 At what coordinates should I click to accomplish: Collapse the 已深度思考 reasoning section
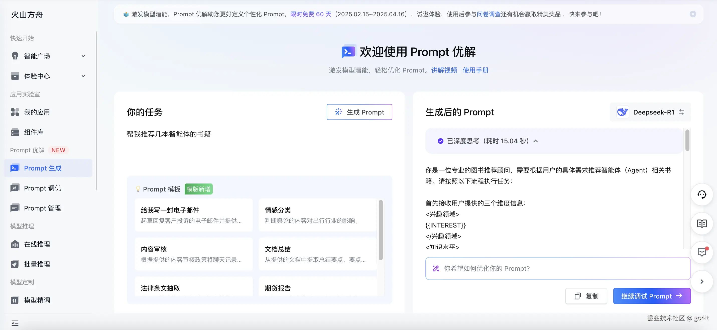pos(536,141)
